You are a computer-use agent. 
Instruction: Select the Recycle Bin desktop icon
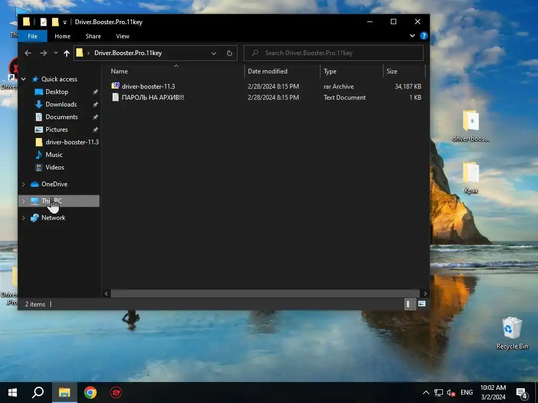pyautogui.click(x=512, y=333)
